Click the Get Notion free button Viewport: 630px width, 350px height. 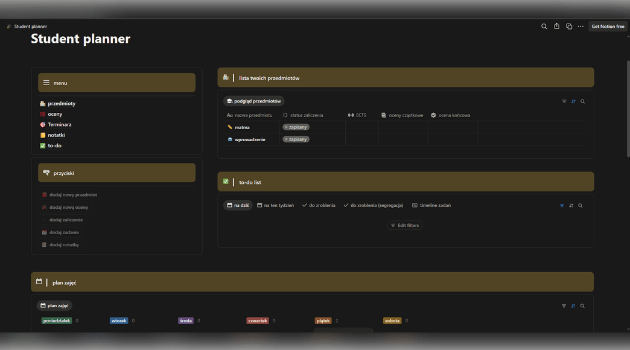point(608,27)
